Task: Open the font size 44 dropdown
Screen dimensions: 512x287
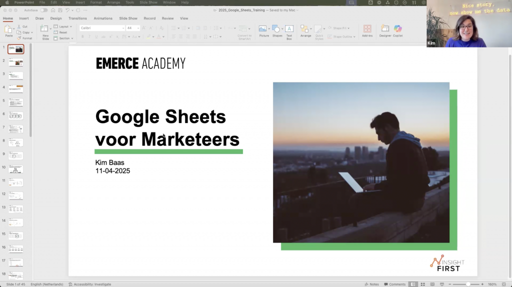Action: 138,28
